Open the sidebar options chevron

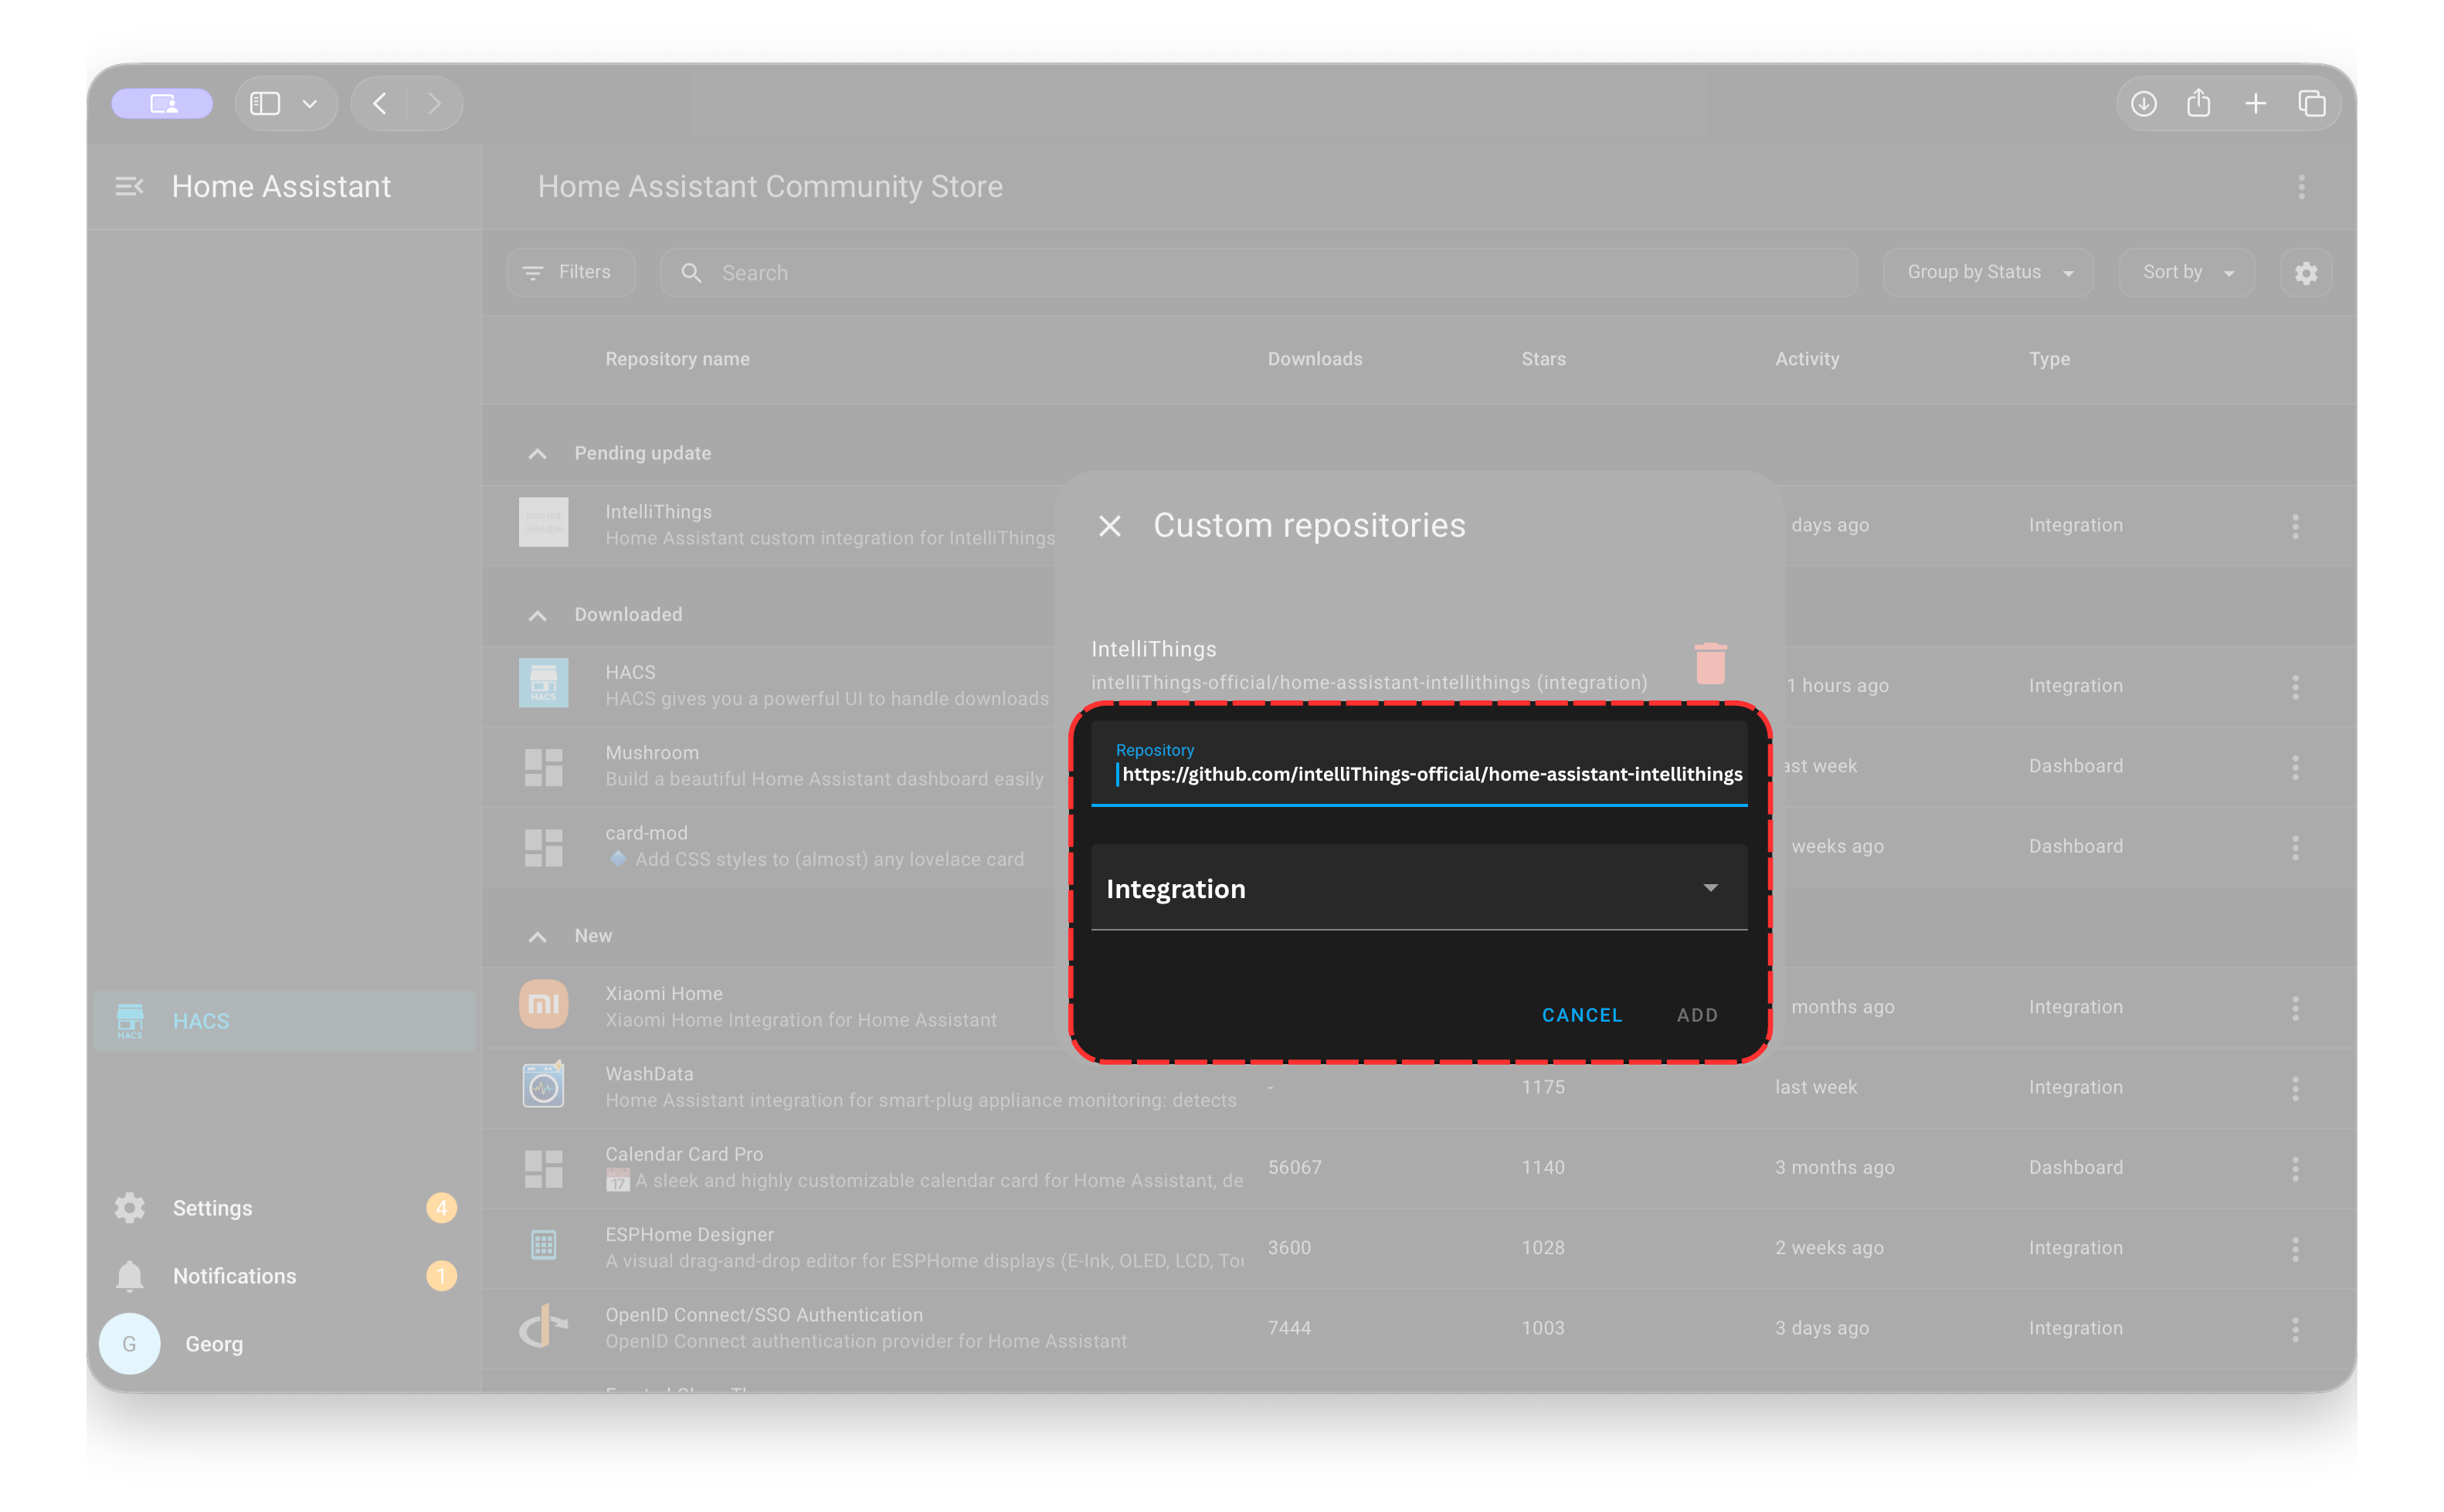[310, 104]
